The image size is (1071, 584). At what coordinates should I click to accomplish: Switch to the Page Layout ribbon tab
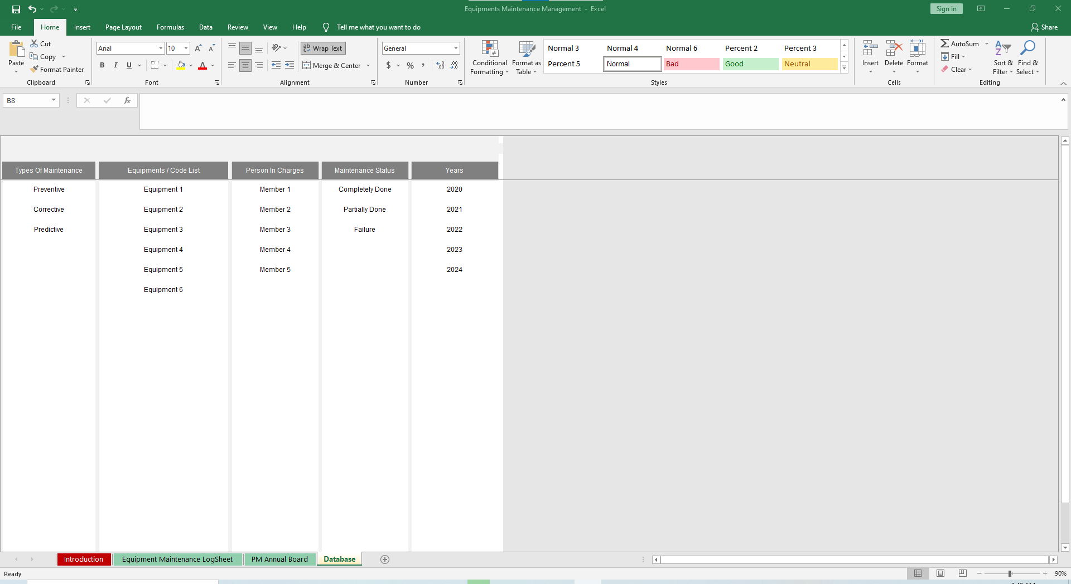click(x=123, y=27)
